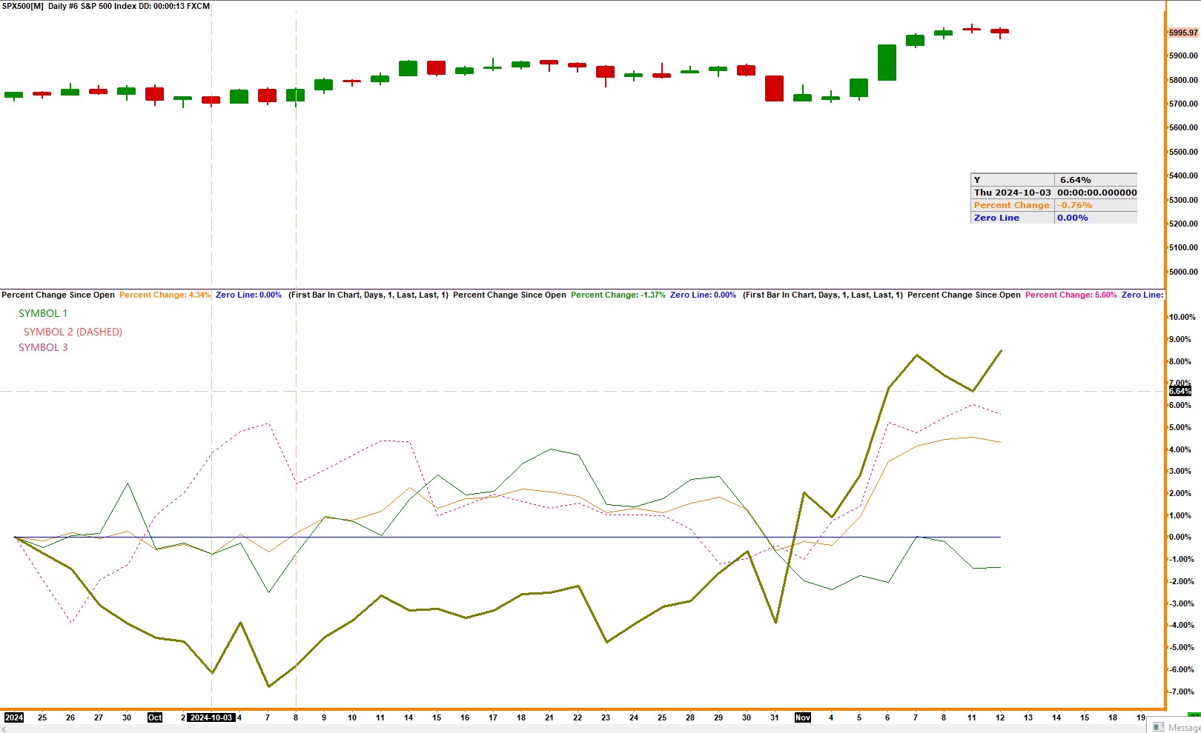Viewport: 1201px width, 733px height.
Task: Select the Y row value 6.64% in data box
Action: pyautogui.click(x=1075, y=180)
